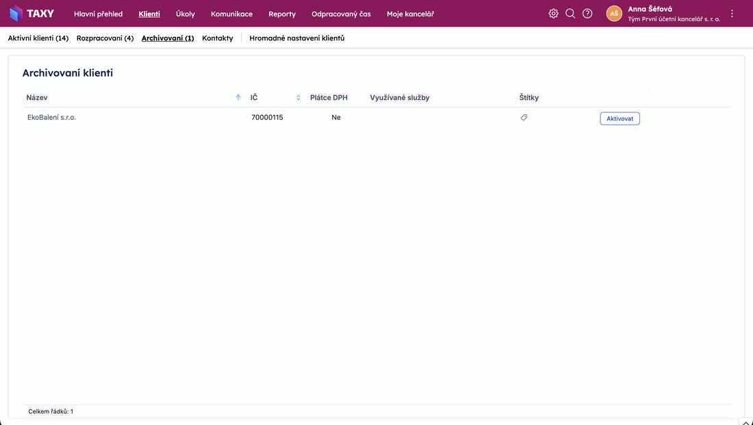753x425 pixels.
Task: Click the AŠ user avatar
Action: [614, 14]
